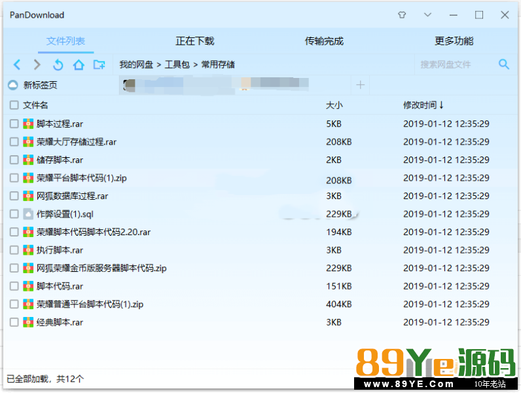Check the box for 脚本过程.rar
The height and width of the screenshot is (393, 521).
click(x=14, y=124)
